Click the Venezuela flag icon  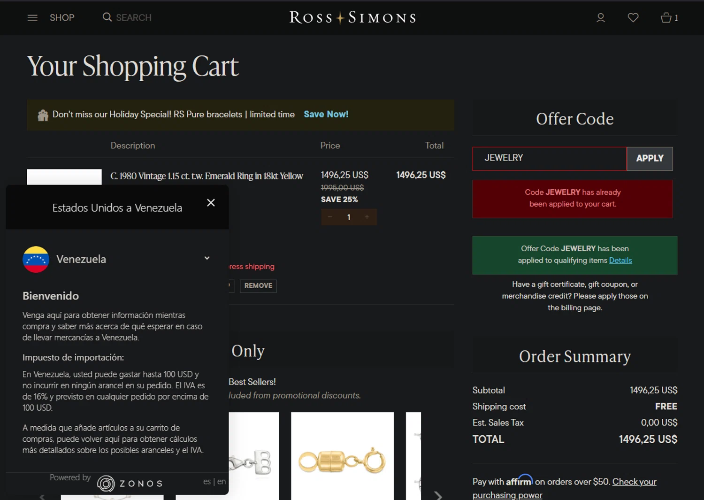tap(36, 259)
